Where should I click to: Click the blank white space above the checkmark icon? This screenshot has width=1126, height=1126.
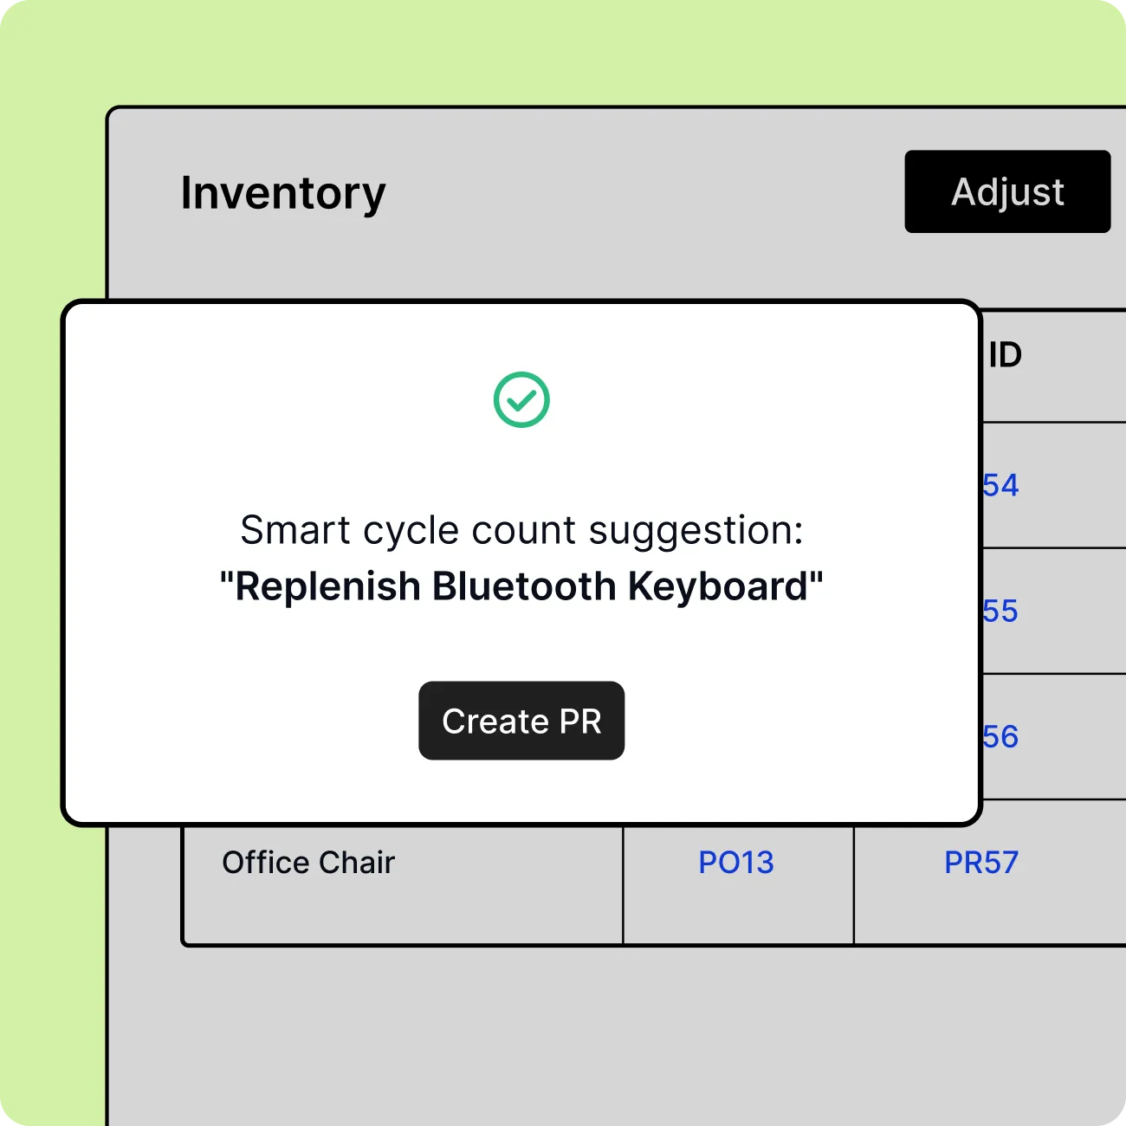(521, 338)
